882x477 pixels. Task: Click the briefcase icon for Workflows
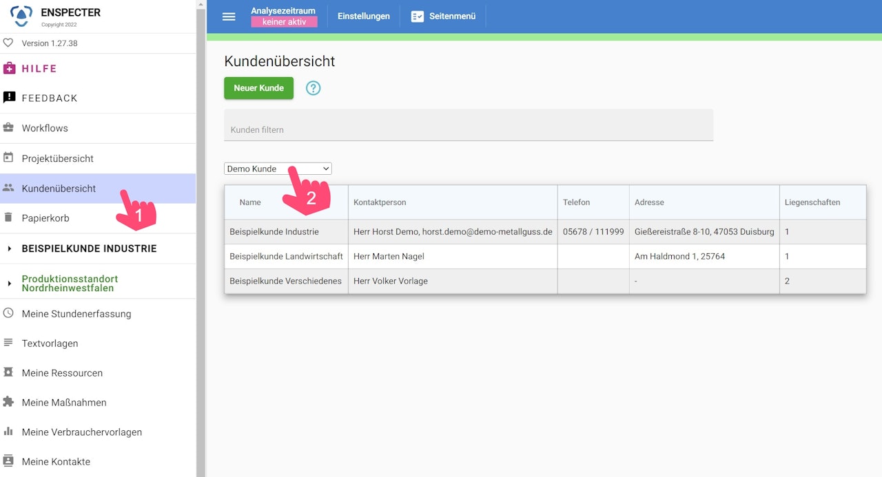(x=8, y=127)
